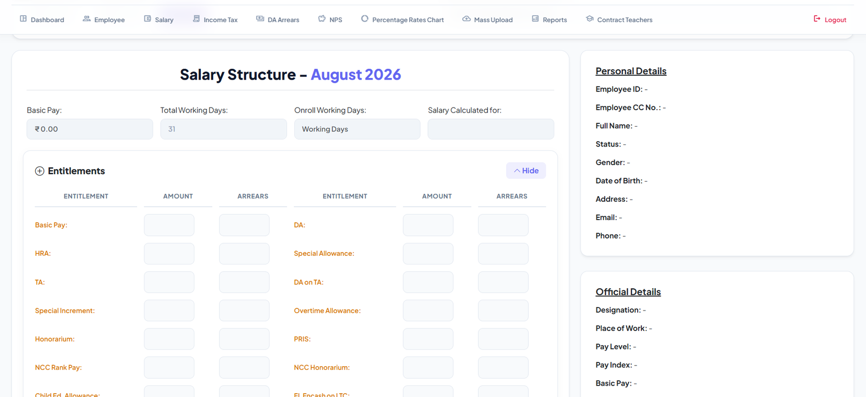The image size is (866, 397).
Task: Click the Place of Work label
Action: [x=621, y=328]
